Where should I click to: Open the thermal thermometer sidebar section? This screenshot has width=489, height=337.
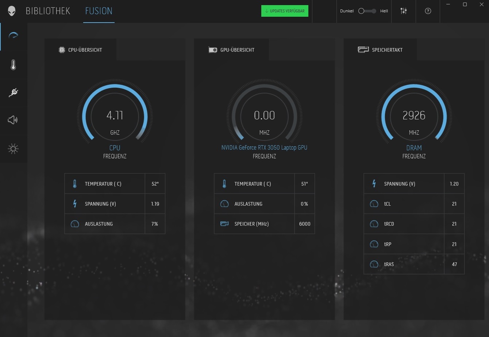click(x=14, y=65)
